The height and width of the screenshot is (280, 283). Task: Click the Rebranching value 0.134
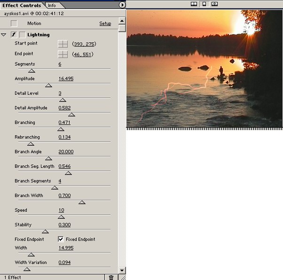coord(64,137)
